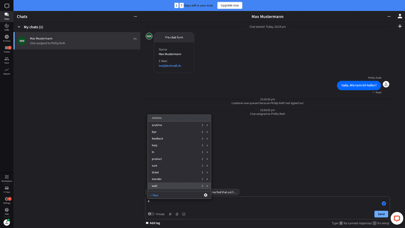Open the emoji picker icon

[183, 214]
